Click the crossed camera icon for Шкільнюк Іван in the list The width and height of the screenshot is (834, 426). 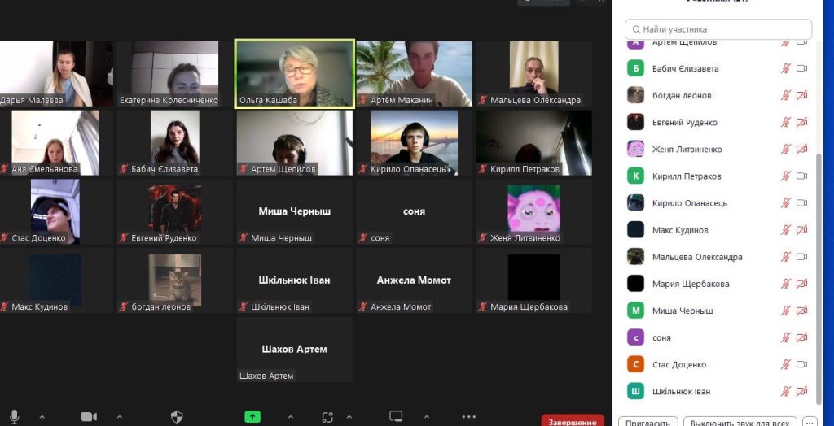[x=801, y=392]
